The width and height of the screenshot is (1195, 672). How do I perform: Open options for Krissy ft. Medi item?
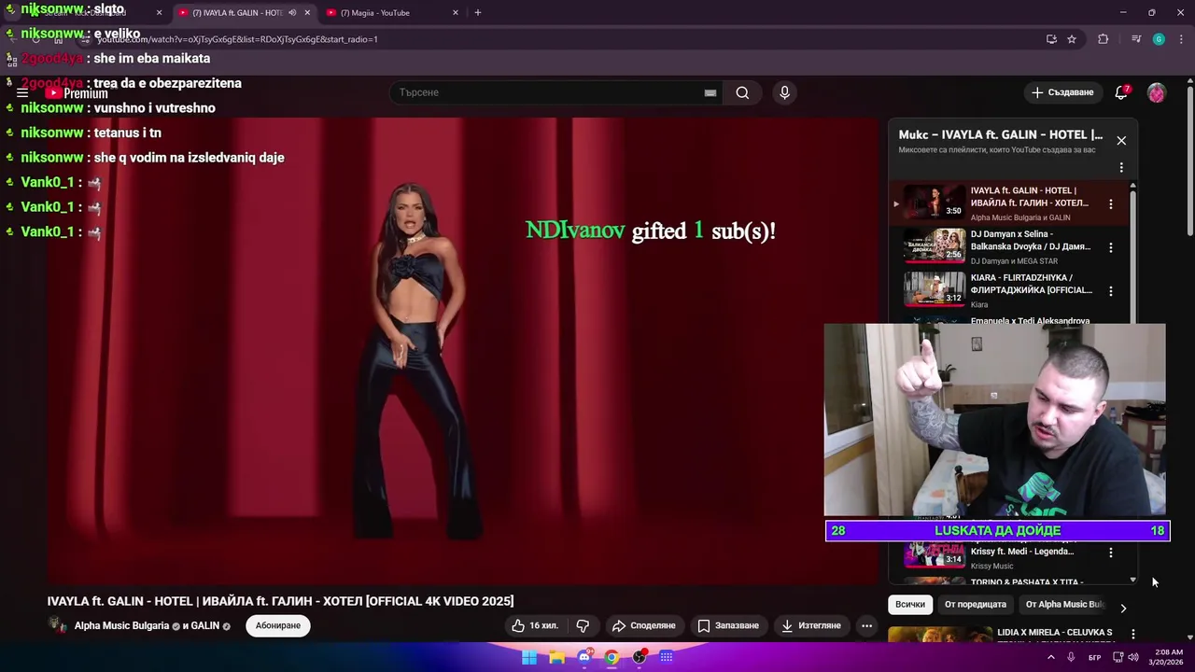[x=1111, y=553]
